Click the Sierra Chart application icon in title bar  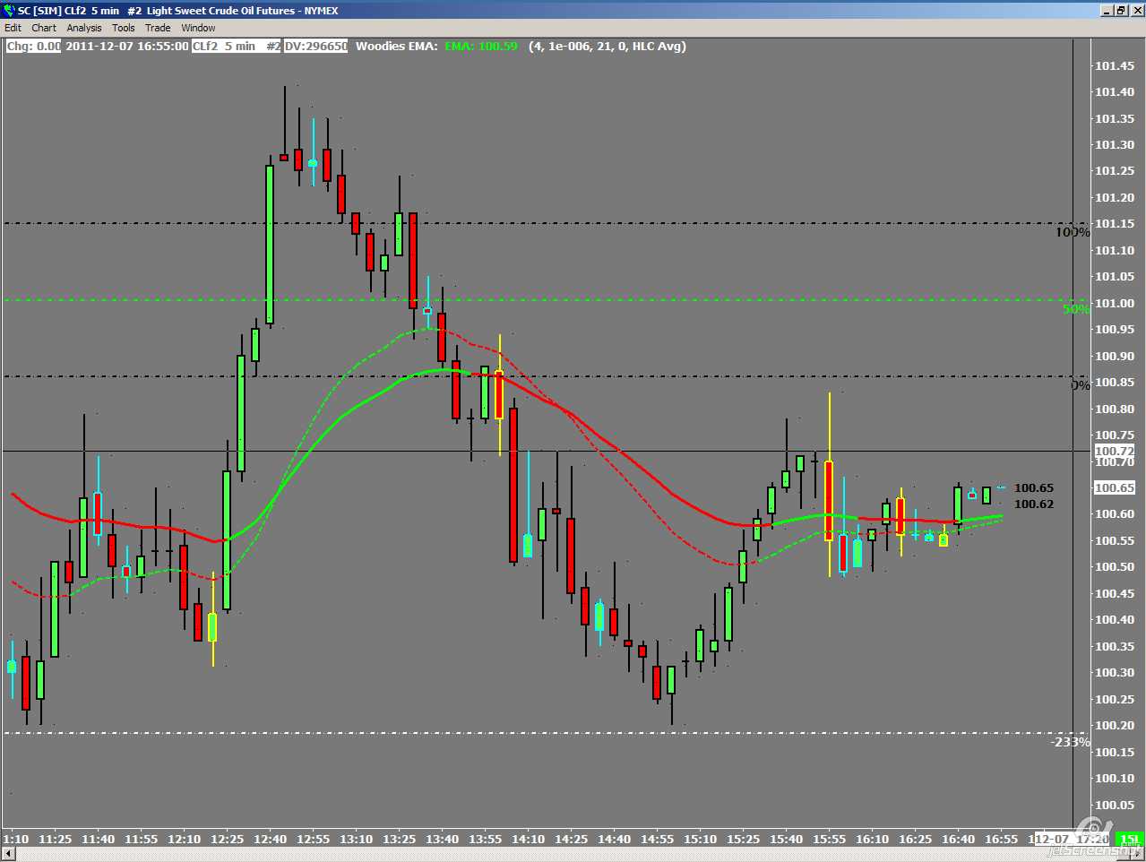pyautogui.click(x=9, y=11)
